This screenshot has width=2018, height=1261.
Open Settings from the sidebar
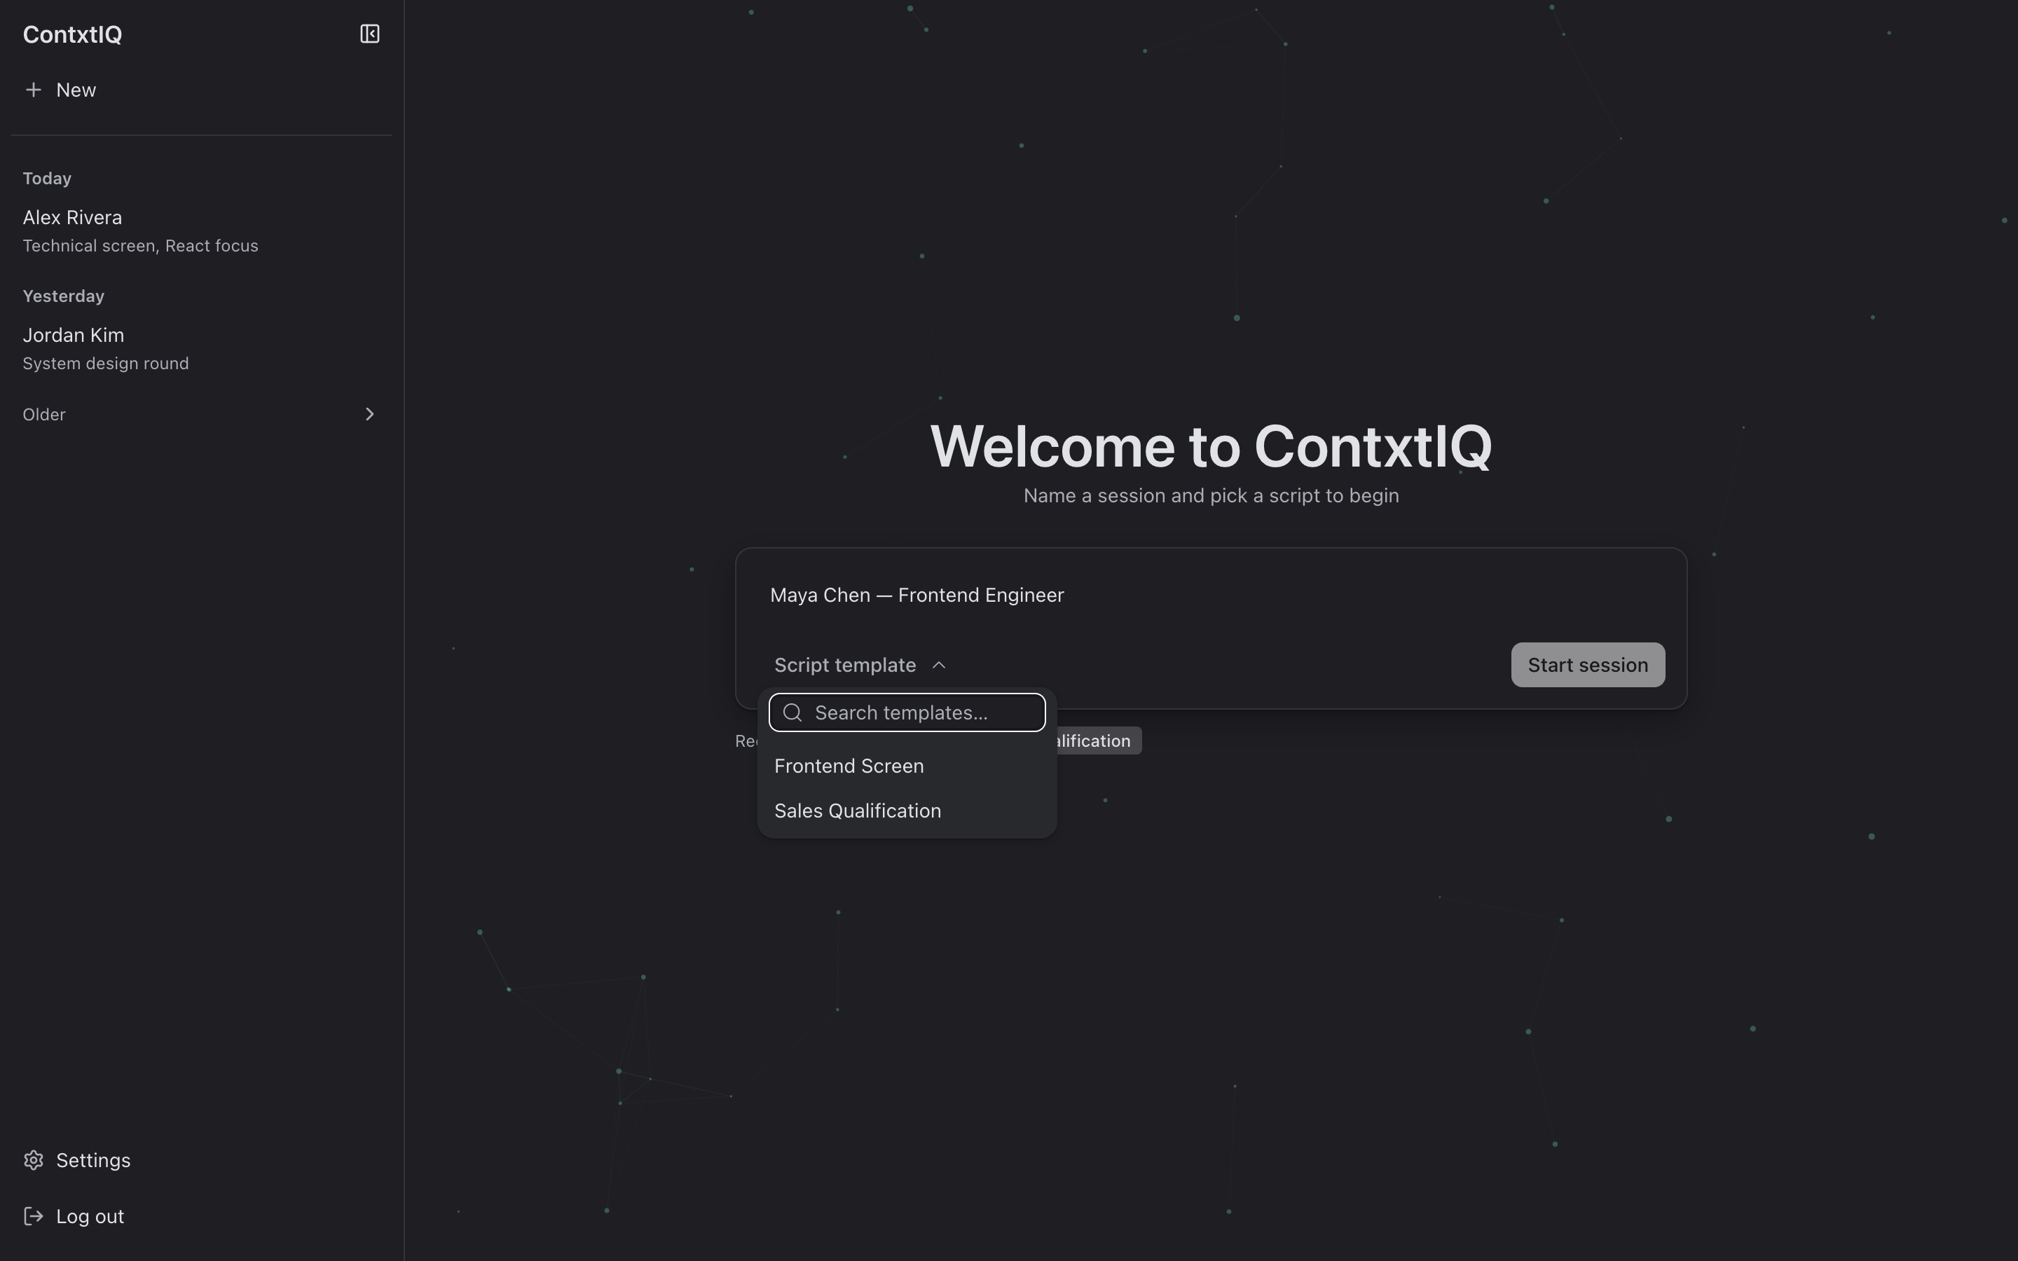[202, 1160]
